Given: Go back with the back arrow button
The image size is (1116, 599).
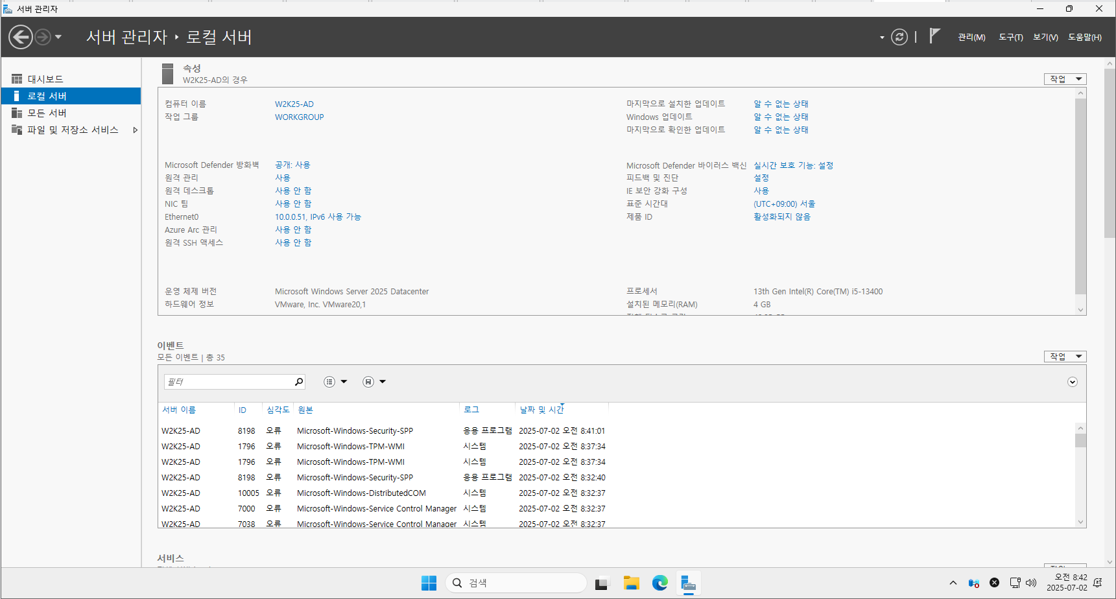Looking at the screenshot, I should pos(21,37).
